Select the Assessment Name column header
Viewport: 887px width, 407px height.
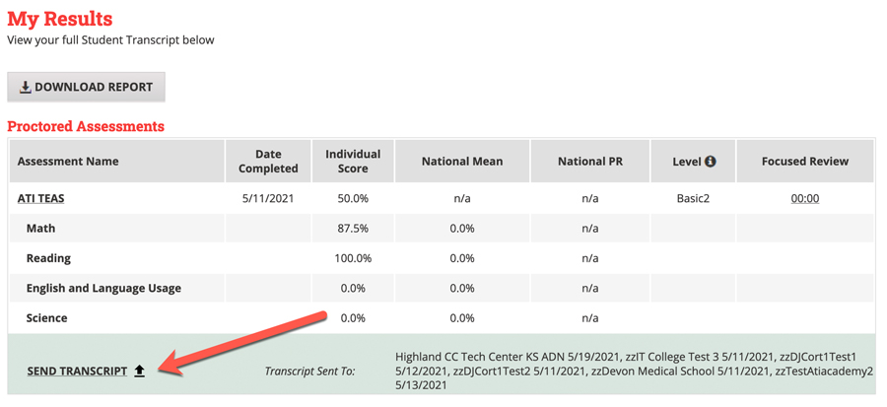[68, 162]
